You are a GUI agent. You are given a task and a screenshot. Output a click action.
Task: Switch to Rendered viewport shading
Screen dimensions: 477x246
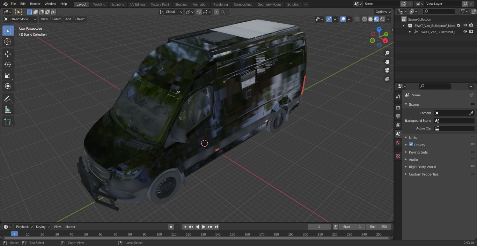pyautogui.click(x=382, y=19)
